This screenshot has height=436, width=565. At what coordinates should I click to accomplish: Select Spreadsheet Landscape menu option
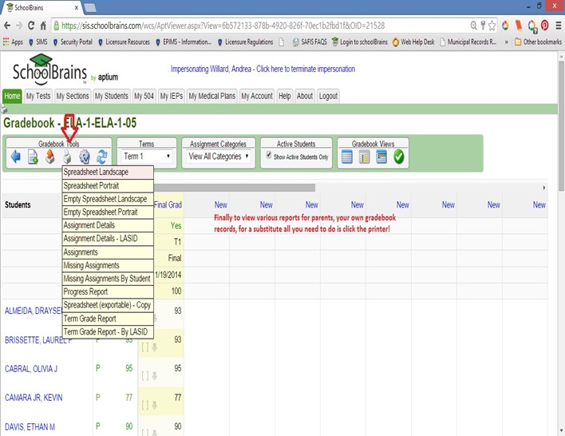[108, 172]
